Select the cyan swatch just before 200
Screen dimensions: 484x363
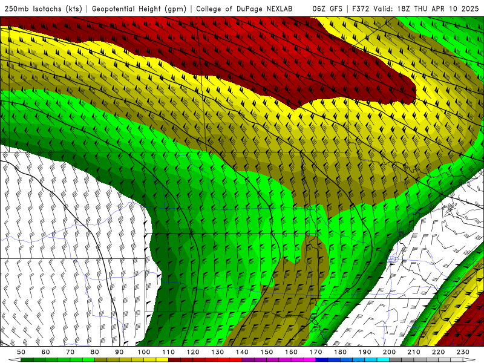383,360
